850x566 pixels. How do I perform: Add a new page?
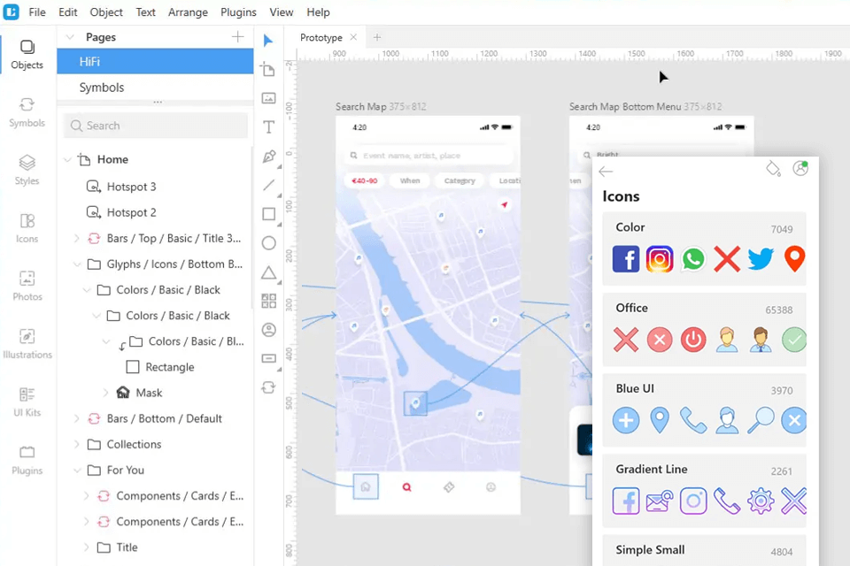237,37
